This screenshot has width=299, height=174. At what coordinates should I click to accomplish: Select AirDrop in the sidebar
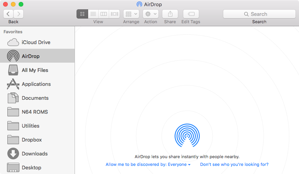point(37,56)
